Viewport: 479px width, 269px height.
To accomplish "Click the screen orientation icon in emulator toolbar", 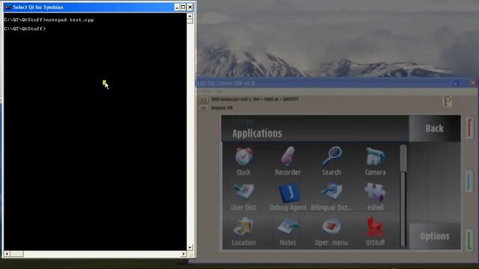I will (x=204, y=99).
